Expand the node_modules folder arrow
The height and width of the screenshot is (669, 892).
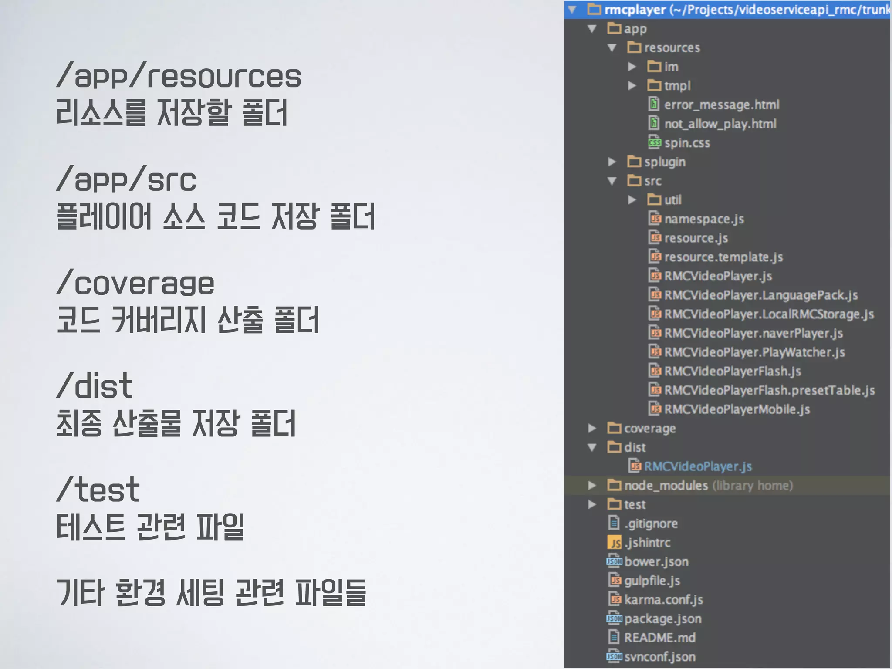(x=592, y=485)
